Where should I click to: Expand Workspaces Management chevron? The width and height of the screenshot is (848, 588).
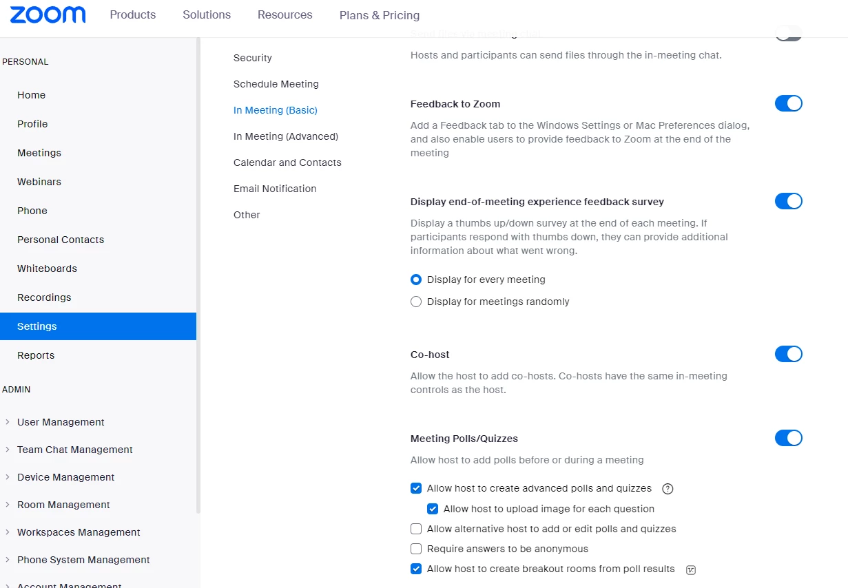tap(8, 532)
